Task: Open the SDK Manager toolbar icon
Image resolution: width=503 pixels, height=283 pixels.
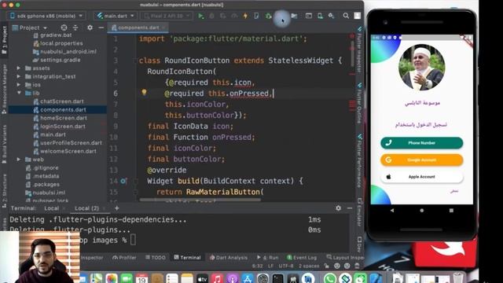Action: (331, 16)
